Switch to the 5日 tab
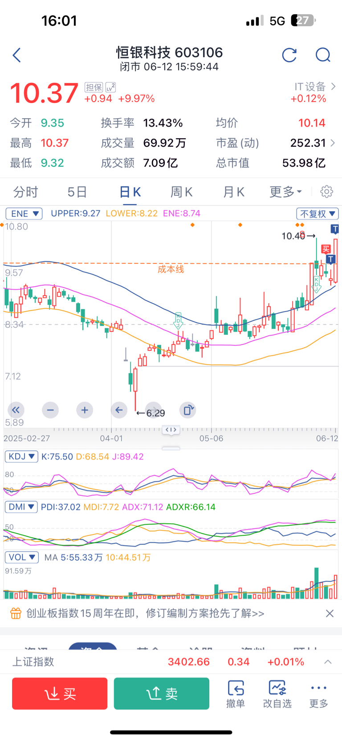This screenshot has width=342, height=741. tap(77, 192)
